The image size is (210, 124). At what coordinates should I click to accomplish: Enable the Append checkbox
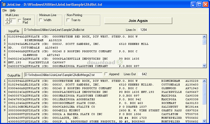106,74
